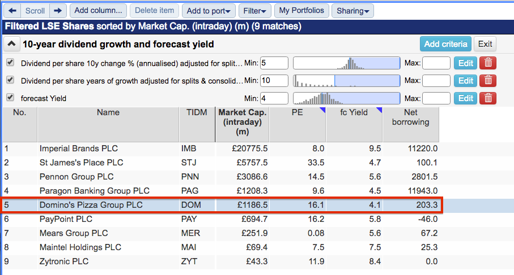Sort by the No. column header
This screenshot has height=275, width=514.
coord(20,124)
